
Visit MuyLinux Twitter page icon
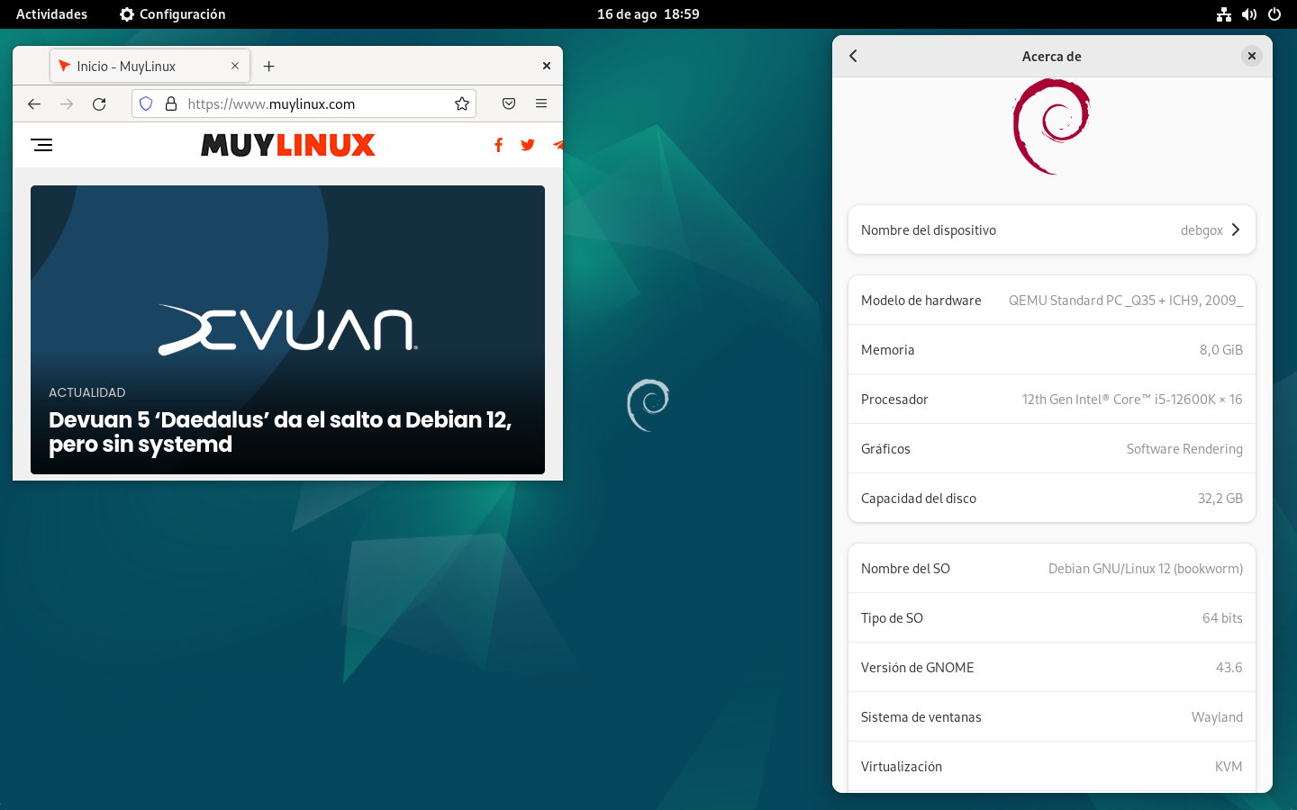[x=528, y=145]
